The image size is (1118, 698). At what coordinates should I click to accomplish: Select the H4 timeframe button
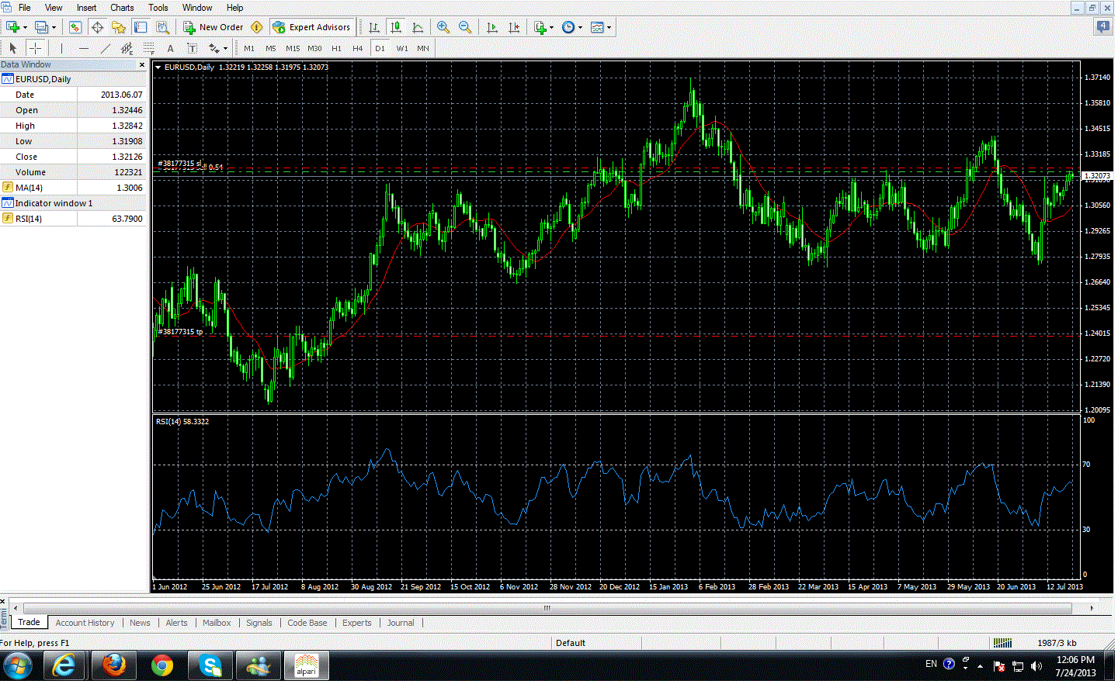click(x=357, y=48)
